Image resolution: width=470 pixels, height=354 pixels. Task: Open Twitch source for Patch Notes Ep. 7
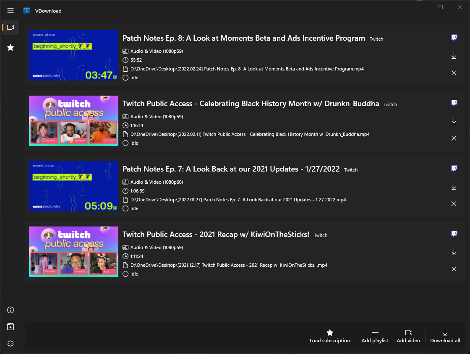454,168
